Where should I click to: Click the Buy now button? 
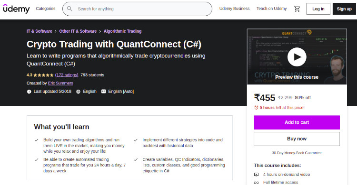(x=297, y=139)
